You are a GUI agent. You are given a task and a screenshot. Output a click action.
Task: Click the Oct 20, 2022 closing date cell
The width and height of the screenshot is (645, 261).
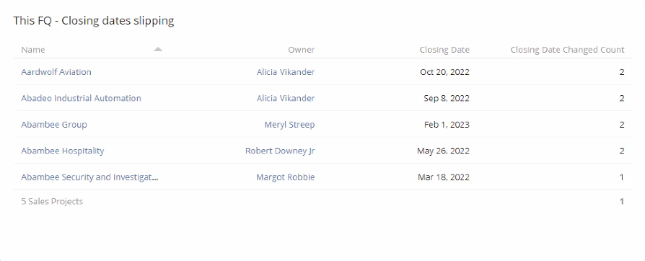[444, 72]
